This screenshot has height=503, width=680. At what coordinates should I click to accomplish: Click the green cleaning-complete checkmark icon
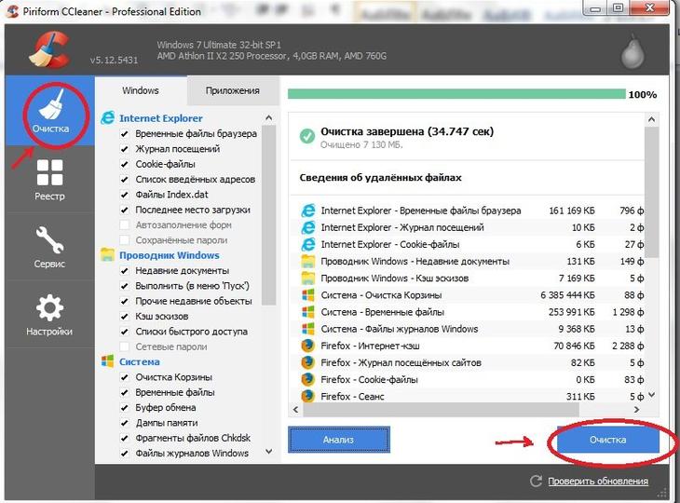point(307,136)
